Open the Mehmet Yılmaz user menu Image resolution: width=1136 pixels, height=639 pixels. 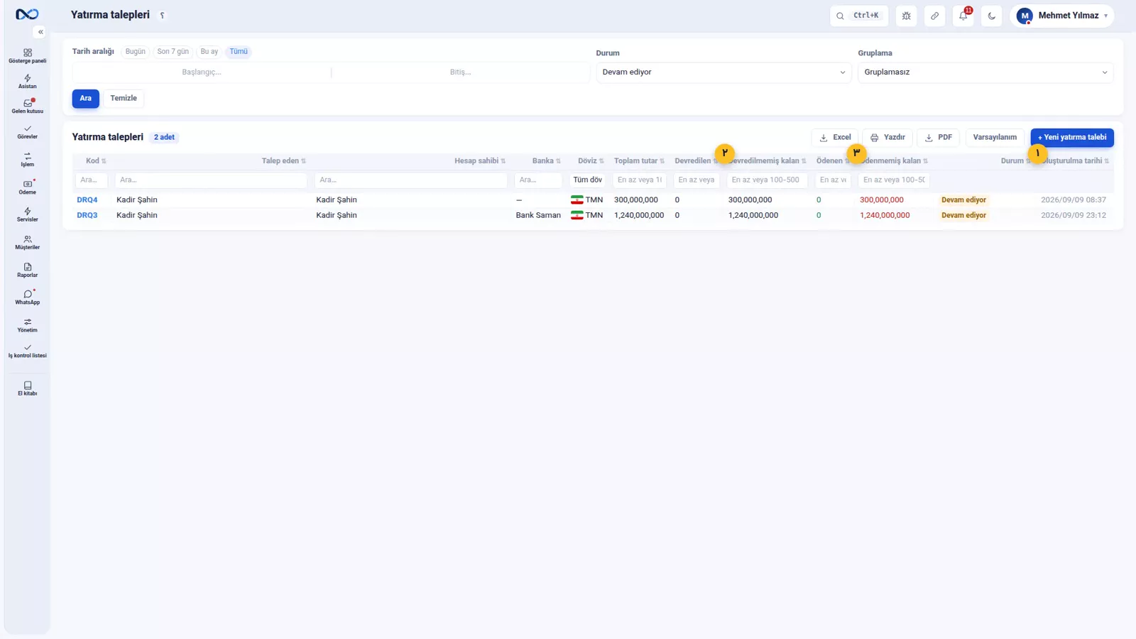pos(1062,16)
